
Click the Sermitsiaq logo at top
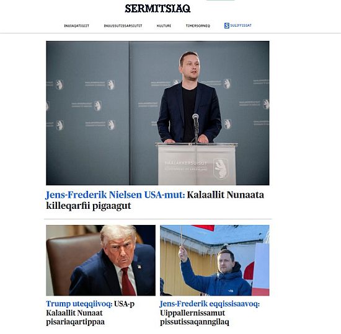157,9
